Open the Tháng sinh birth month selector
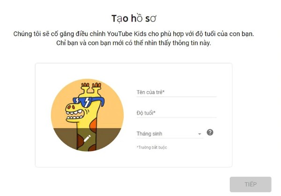The image size is (281, 196). pos(170,134)
